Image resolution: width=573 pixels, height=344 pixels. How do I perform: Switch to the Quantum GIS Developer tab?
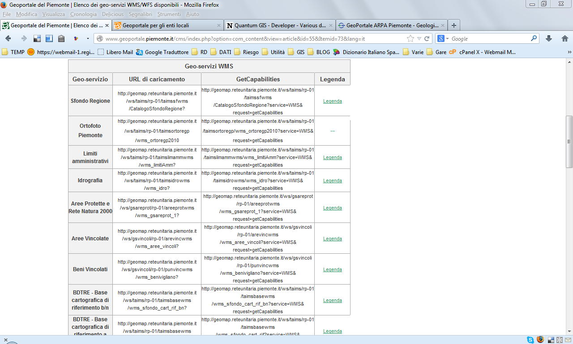pos(280,25)
